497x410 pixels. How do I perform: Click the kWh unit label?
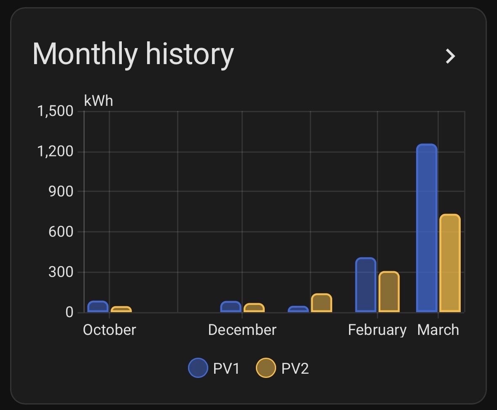(98, 101)
